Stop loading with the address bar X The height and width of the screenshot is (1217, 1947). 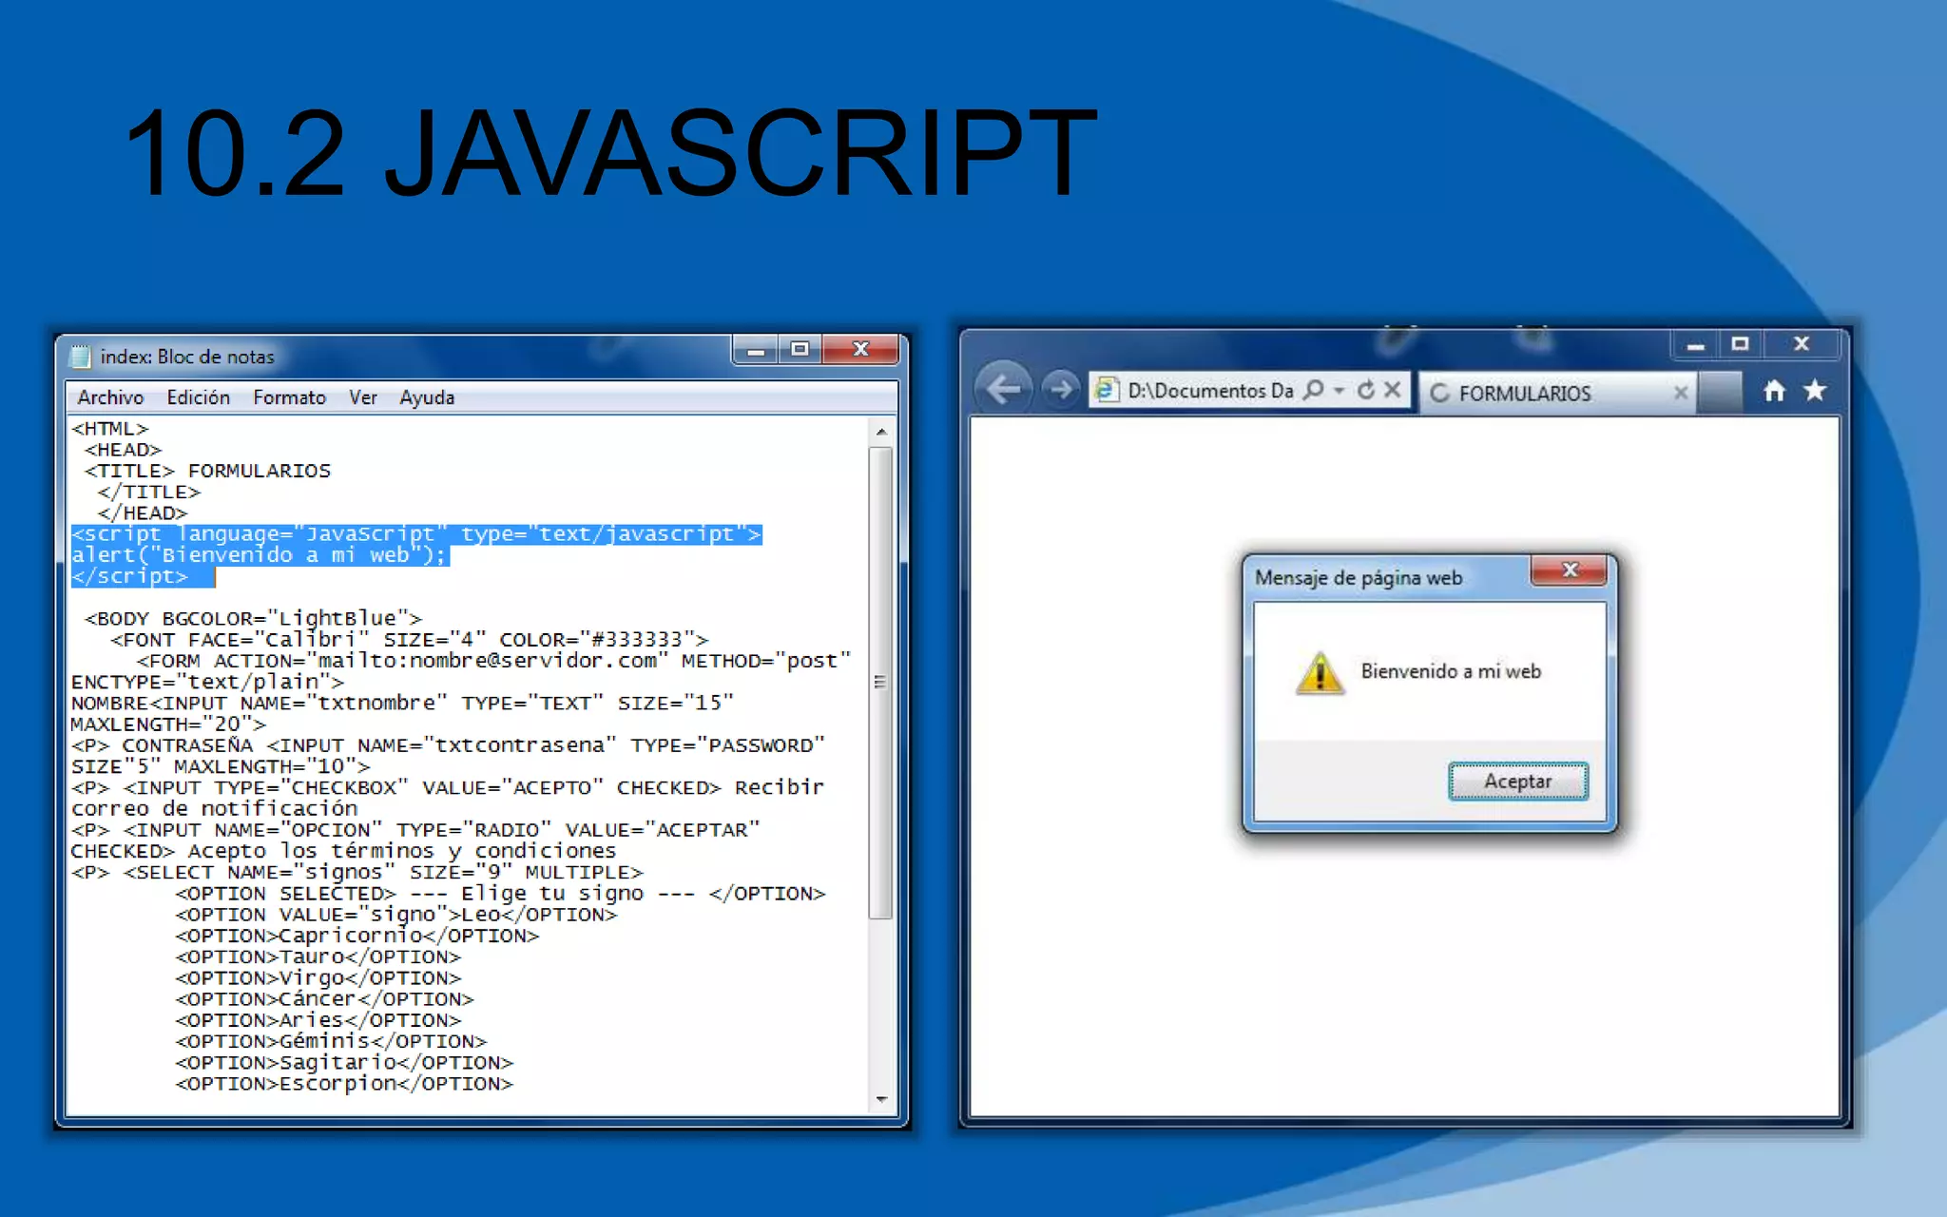[1393, 390]
